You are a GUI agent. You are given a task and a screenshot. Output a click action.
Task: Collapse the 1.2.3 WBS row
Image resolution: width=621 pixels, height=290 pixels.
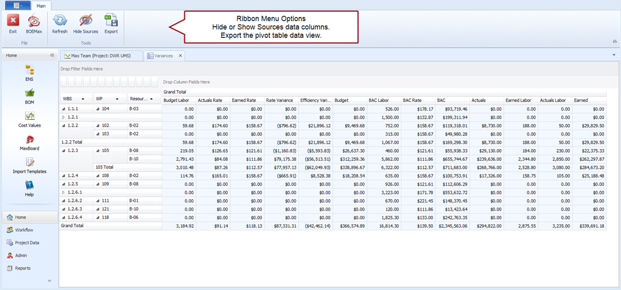(63, 150)
